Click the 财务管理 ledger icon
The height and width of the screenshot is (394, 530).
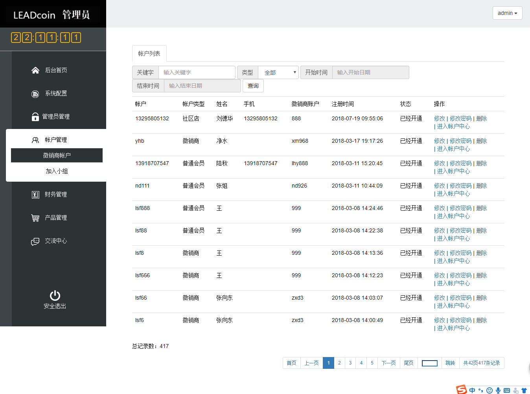(35, 195)
